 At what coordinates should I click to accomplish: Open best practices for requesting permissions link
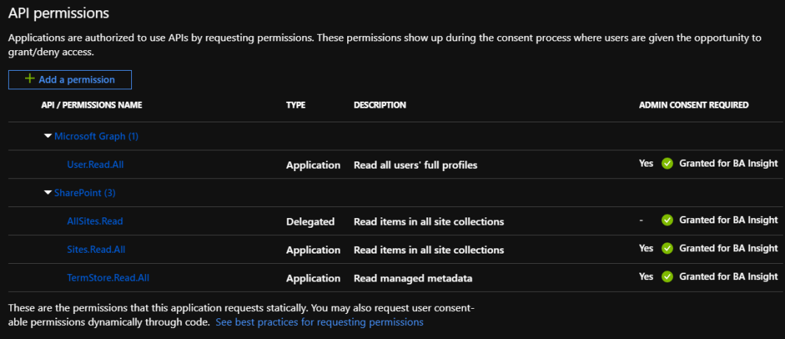coord(319,322)
